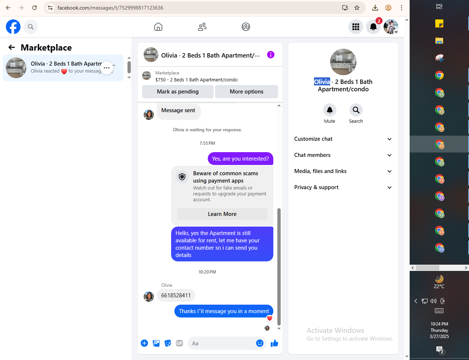Viewport: 469px width, 360px height.
Task: Open the Facebook menu grid icon
Action: click(355, 27)
